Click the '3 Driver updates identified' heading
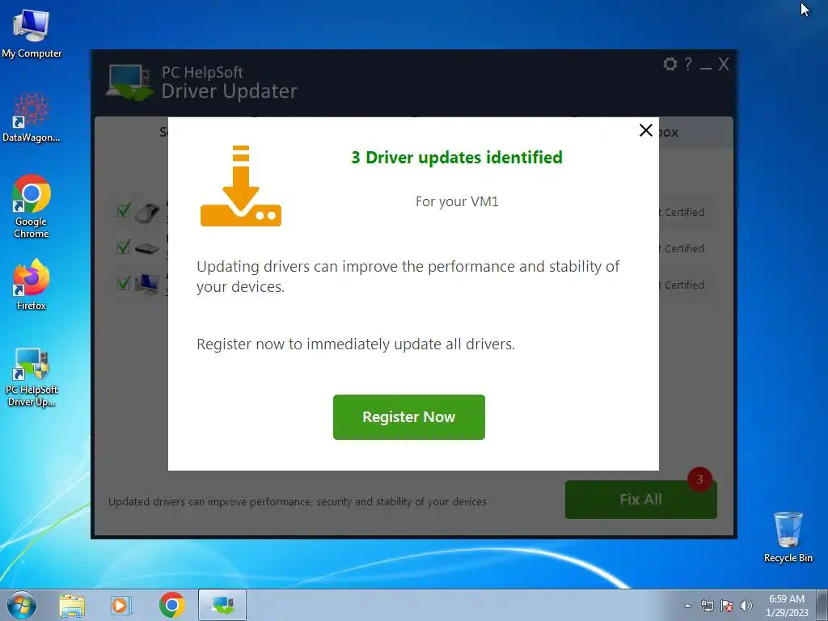 (457, 158)
